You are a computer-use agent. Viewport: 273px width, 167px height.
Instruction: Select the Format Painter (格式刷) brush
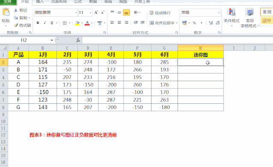16,25
